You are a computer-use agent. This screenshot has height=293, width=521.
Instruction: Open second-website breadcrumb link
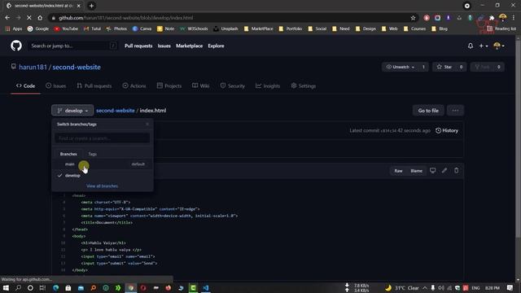click(x=116, y=111)
